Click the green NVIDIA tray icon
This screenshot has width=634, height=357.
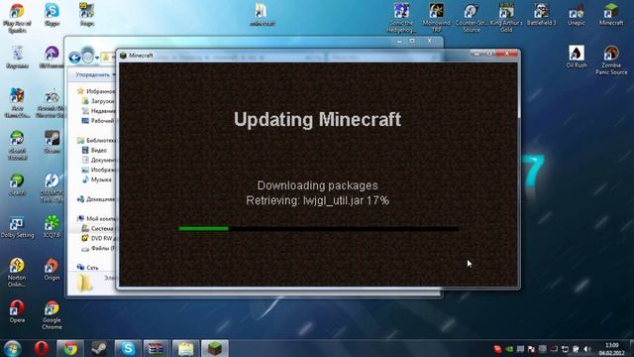pos(509,349)
